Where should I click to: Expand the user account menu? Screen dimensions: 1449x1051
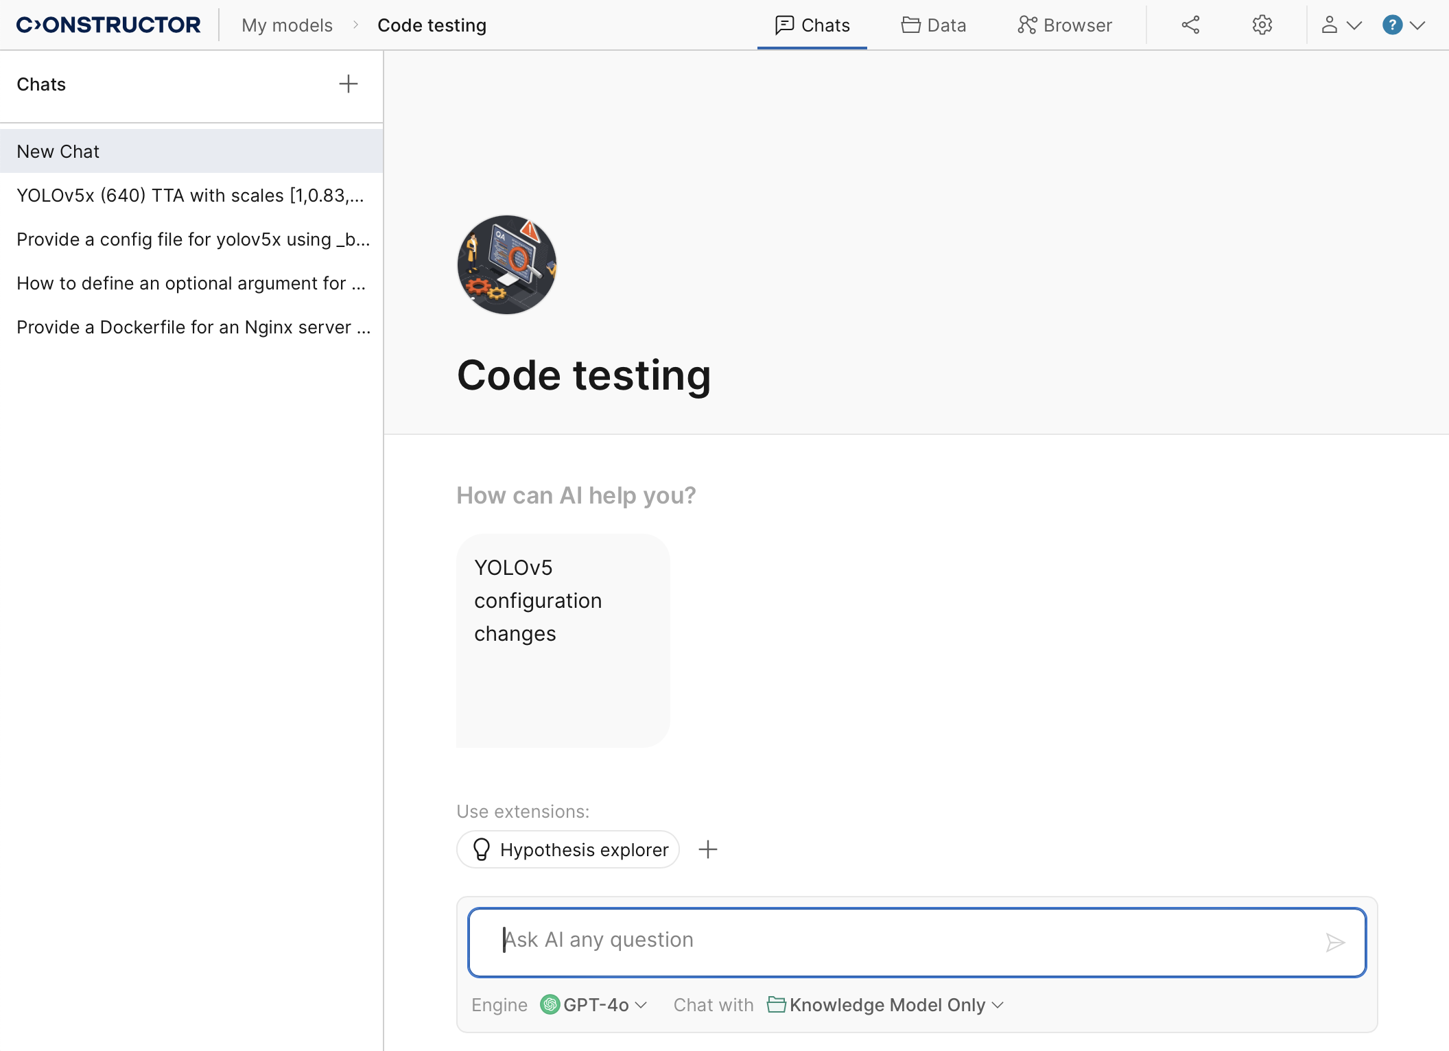coord(1340,25)
